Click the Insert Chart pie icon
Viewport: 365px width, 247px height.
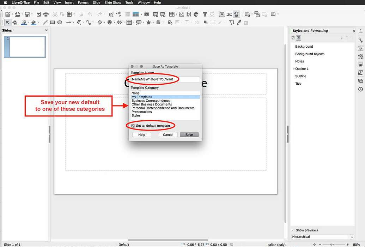coord(196,14)
